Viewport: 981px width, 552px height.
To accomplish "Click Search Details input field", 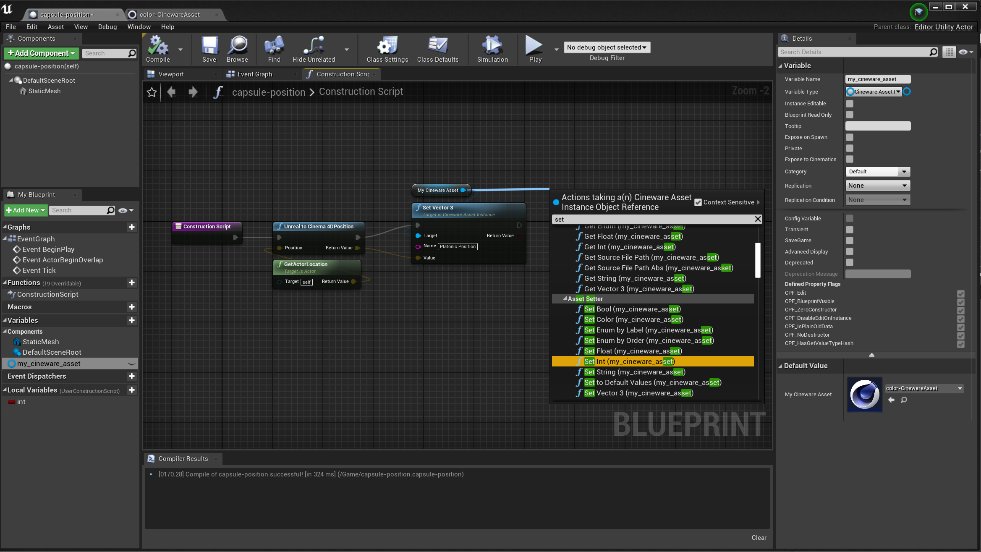I will 854,52.
